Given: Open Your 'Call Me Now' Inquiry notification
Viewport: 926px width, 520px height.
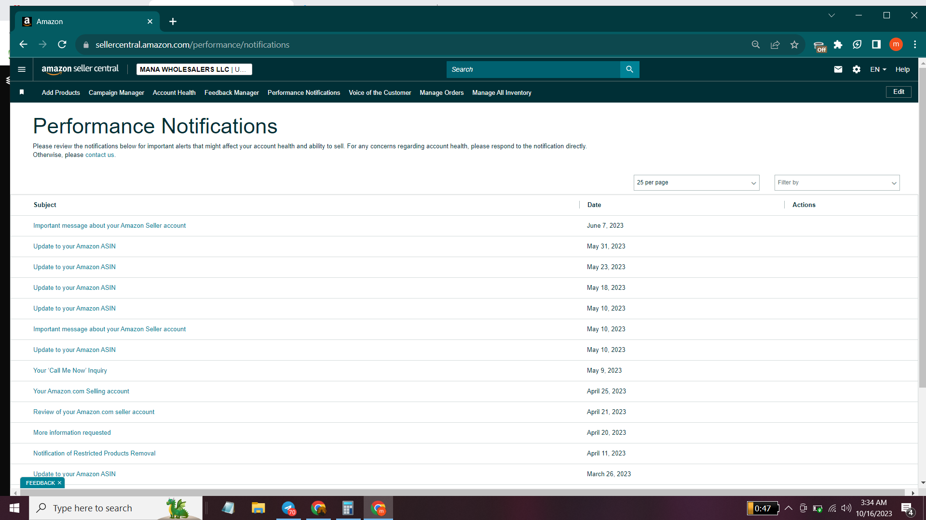Looking at the screenshot, I should point(70,371).
